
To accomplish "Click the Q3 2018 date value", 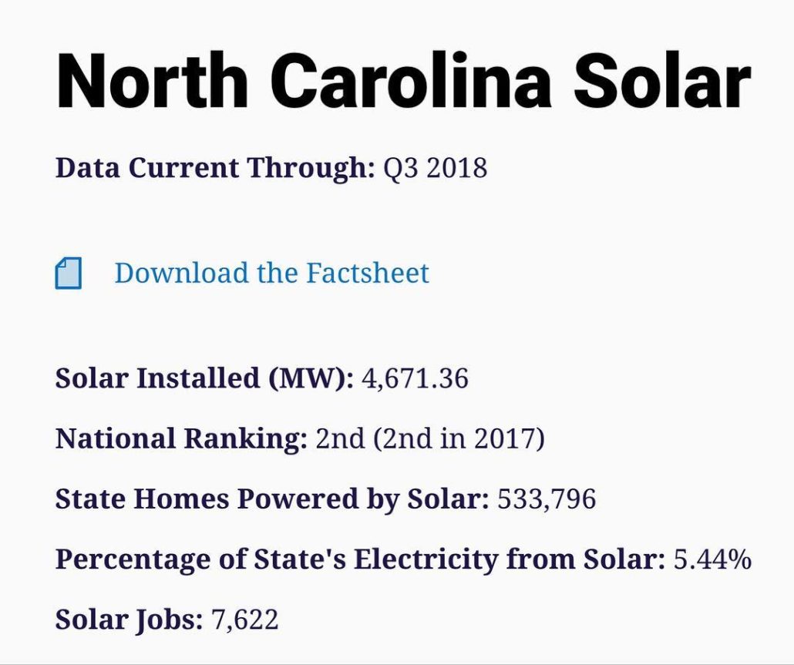I will coord(436,168).
